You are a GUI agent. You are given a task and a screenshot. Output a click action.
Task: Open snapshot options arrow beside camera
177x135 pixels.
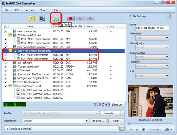[171, 130]
